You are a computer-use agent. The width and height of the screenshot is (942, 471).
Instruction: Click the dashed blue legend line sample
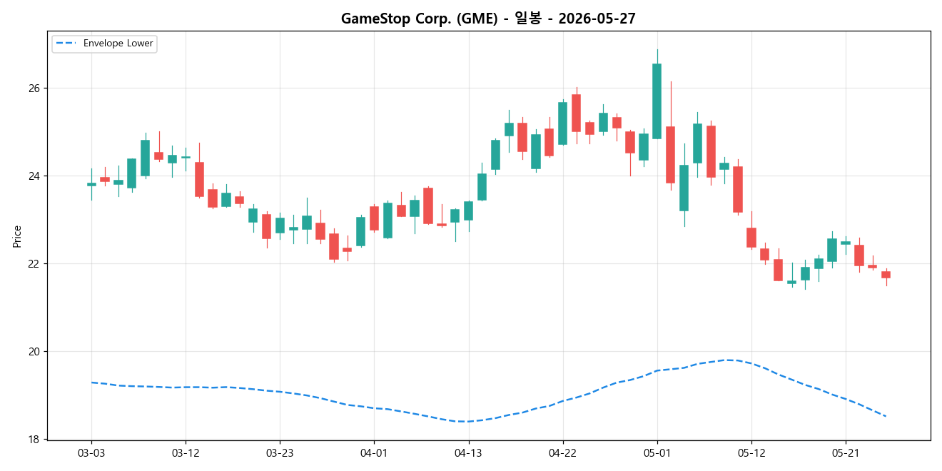point(66,44)
